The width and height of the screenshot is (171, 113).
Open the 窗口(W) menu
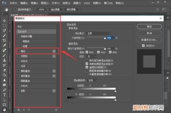pyautogui.click(x=108, y=3)
